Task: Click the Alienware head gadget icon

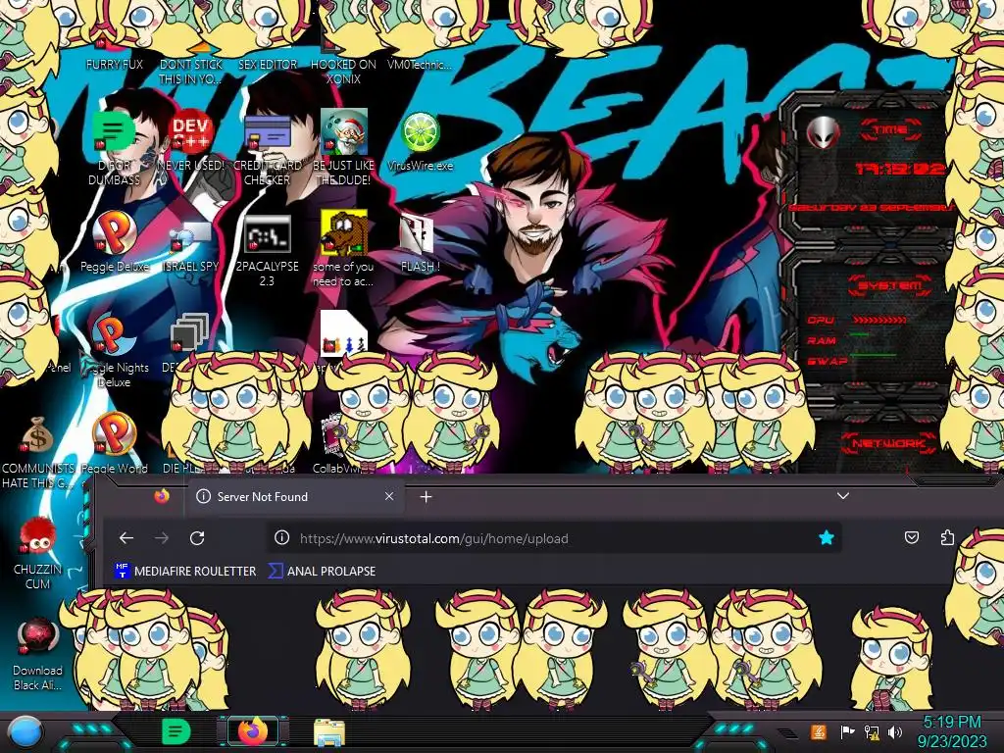Action: [x=824, y=132]
